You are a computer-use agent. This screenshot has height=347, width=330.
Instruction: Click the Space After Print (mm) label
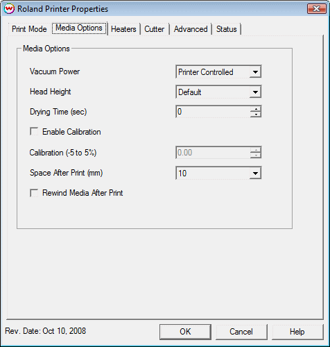[x=66, y=173]
